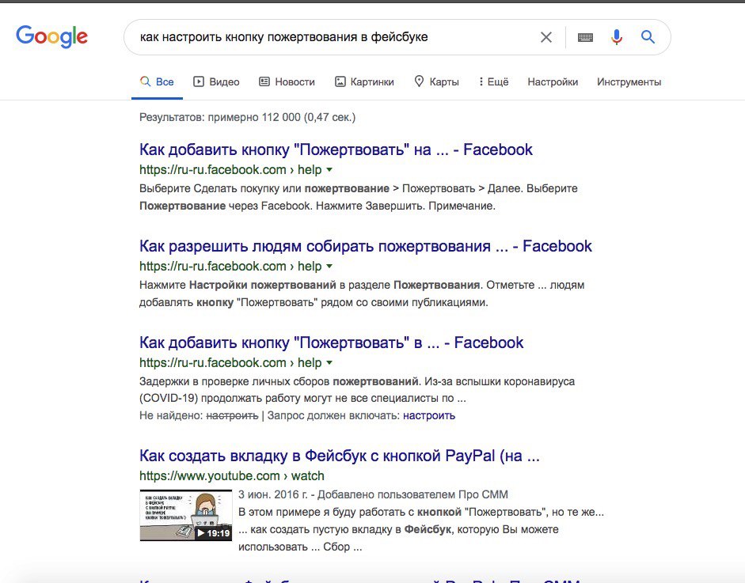The width and height of the screenshot is (745, 583).
Task: Open the Картинки tab
Action: pyautogui.click(x=364, y=81)
